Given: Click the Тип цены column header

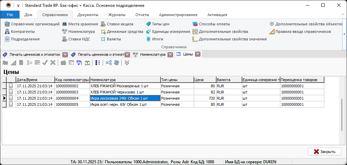Looking at the screenshot, I should [x=177, y=80].
